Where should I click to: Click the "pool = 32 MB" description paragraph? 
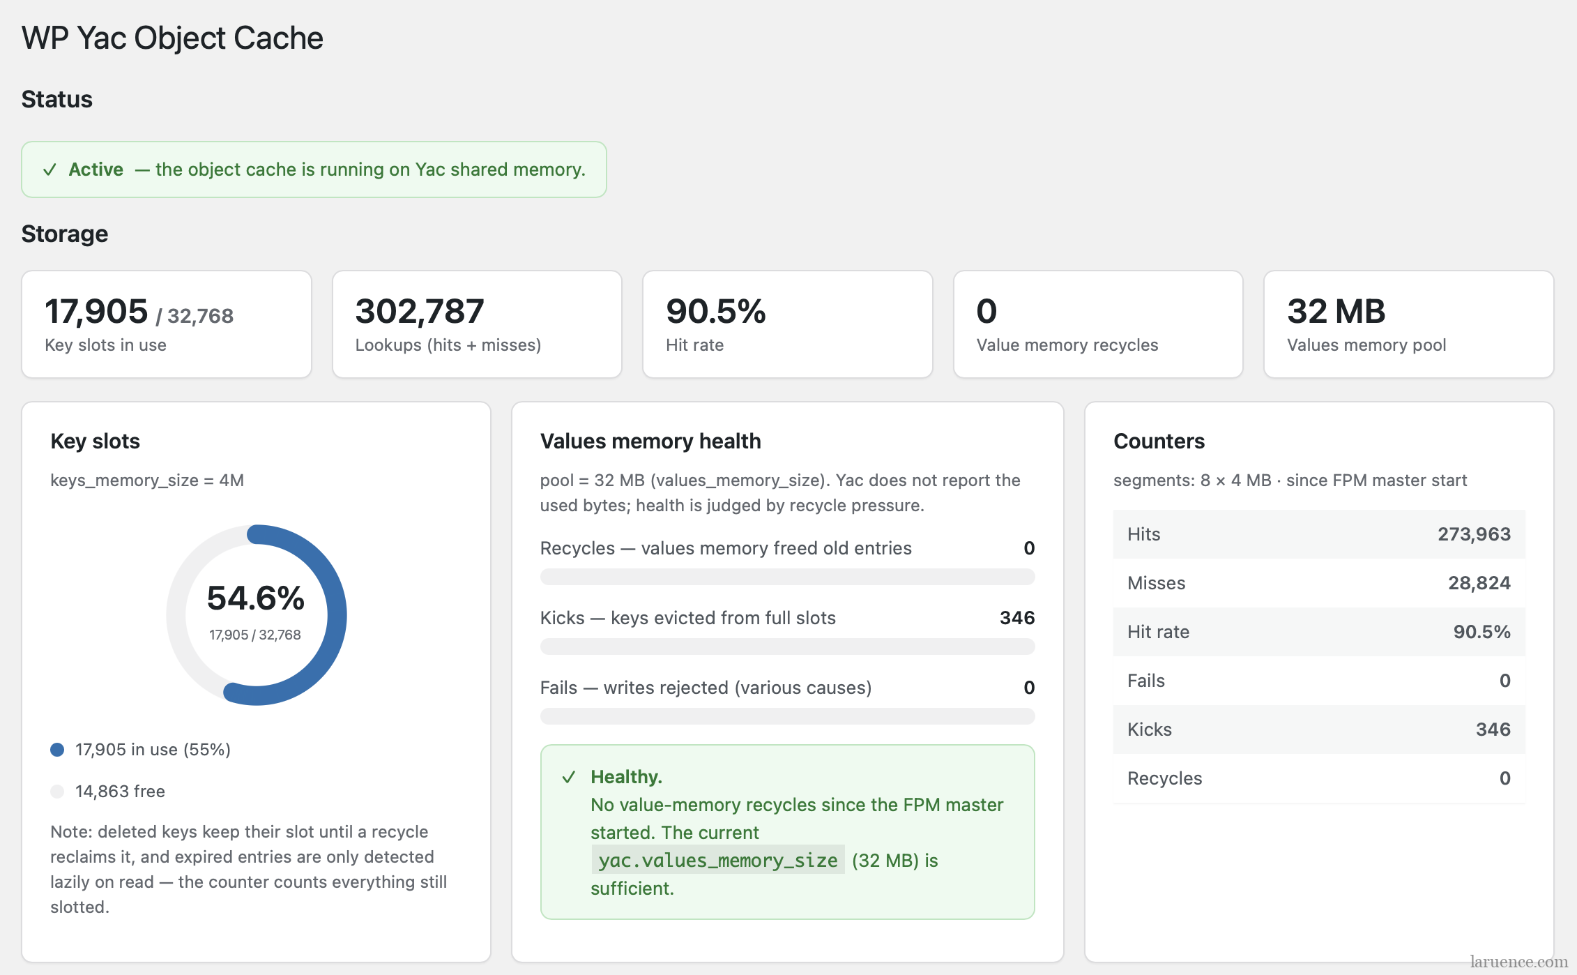[x=780, y=493]
